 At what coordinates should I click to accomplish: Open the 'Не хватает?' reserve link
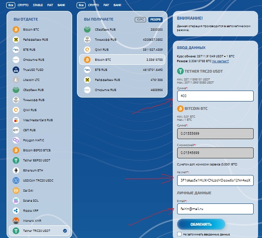point(220,61)
